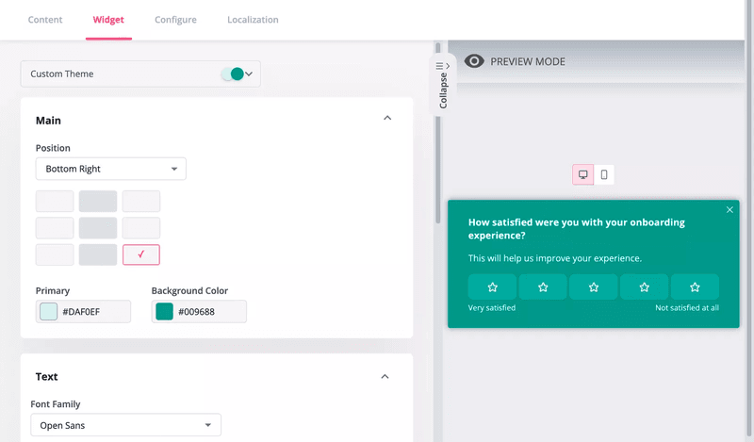Edit the Background Color hex #009688
The image size is (754, 442).
(197, 312)
